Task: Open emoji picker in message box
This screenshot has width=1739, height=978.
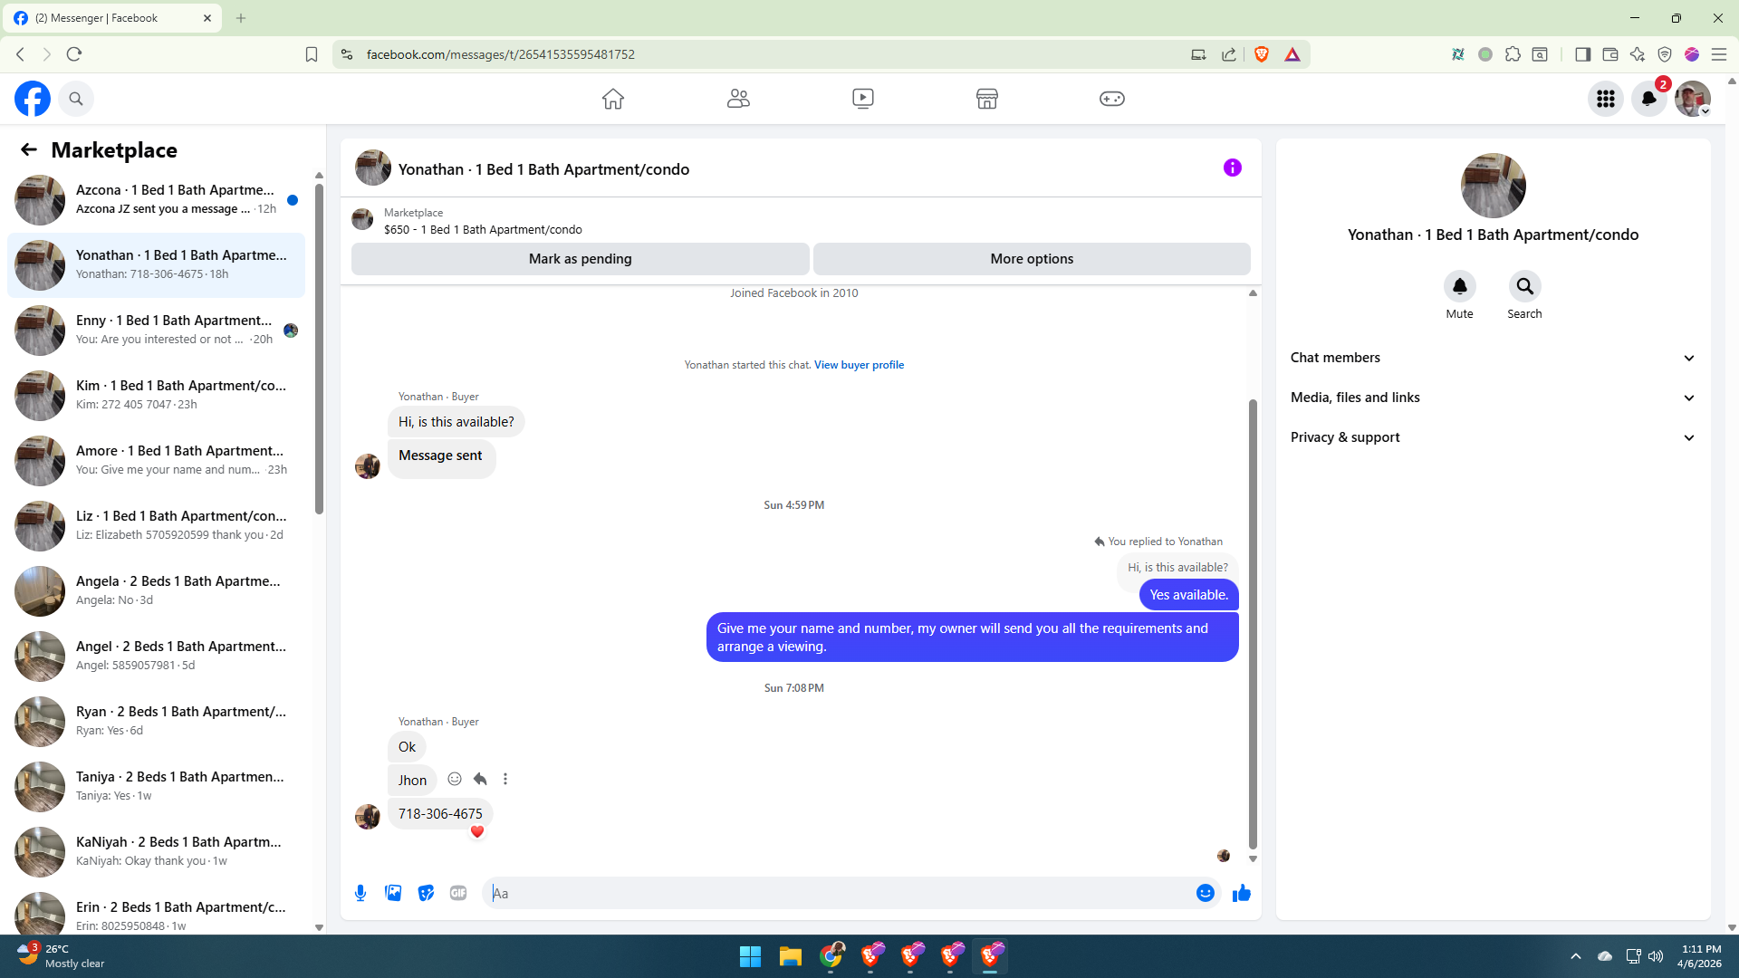Action: 1206,893
